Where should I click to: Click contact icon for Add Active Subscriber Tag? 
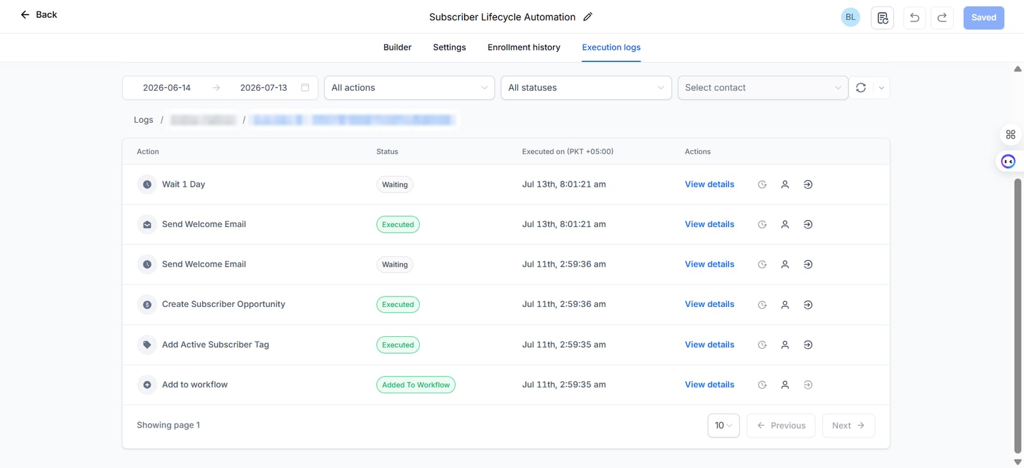(785, 345)
